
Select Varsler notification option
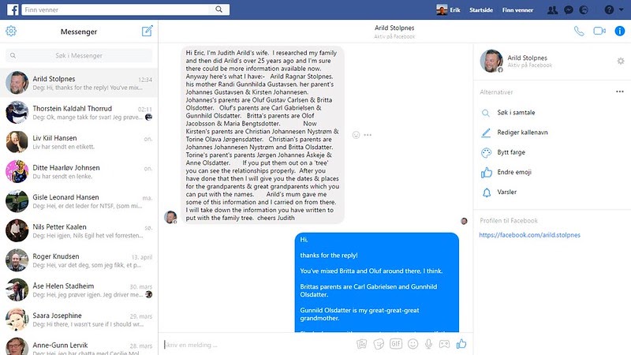coord(506,192)
